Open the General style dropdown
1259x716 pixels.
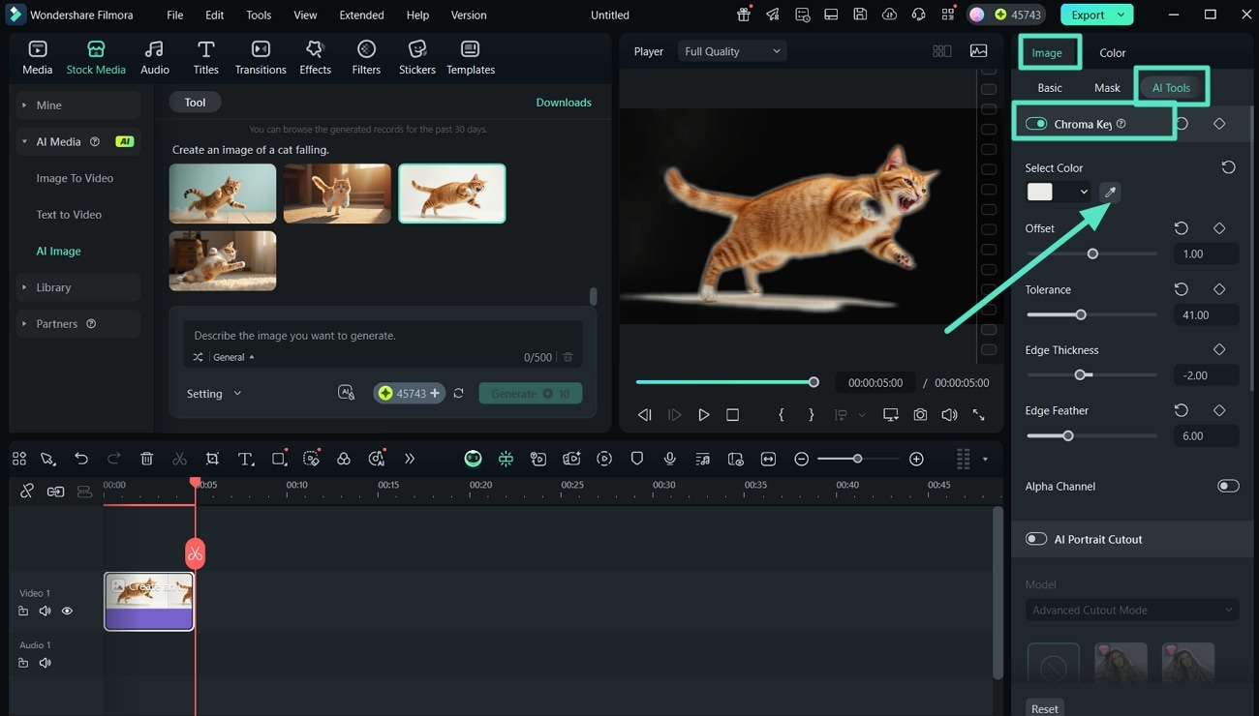coord(233,357)
